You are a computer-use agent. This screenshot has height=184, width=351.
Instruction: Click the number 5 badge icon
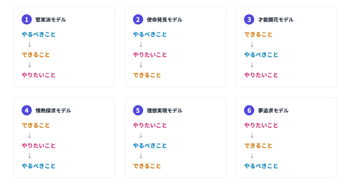pyautogui.click(x=138, y=110)
